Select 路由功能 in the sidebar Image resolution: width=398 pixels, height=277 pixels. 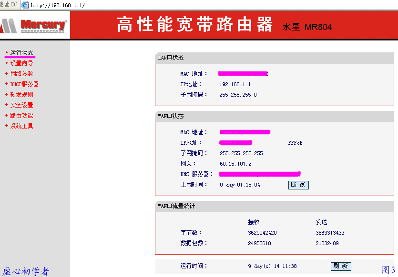tap(21, 115)
